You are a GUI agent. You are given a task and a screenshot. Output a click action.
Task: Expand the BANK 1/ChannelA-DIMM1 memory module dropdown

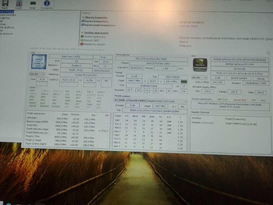150,101
